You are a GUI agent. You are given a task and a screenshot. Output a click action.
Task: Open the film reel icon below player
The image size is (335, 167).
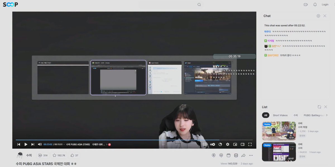click(x=236, y=155)
